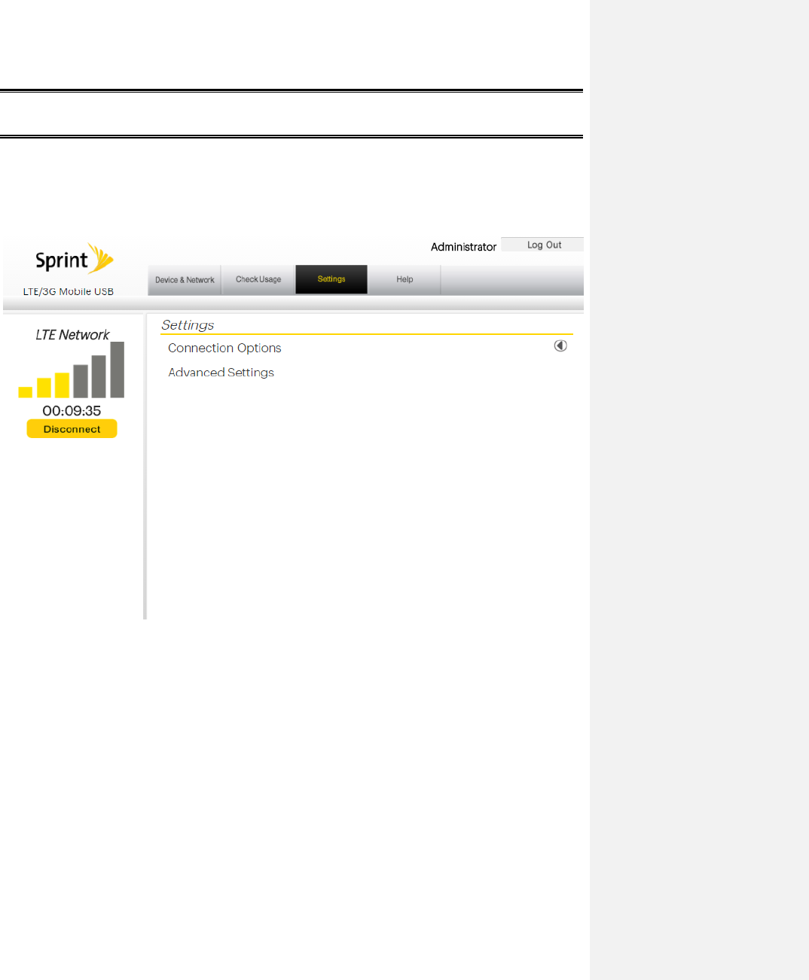Click the Log Out button

pos(544,245)
